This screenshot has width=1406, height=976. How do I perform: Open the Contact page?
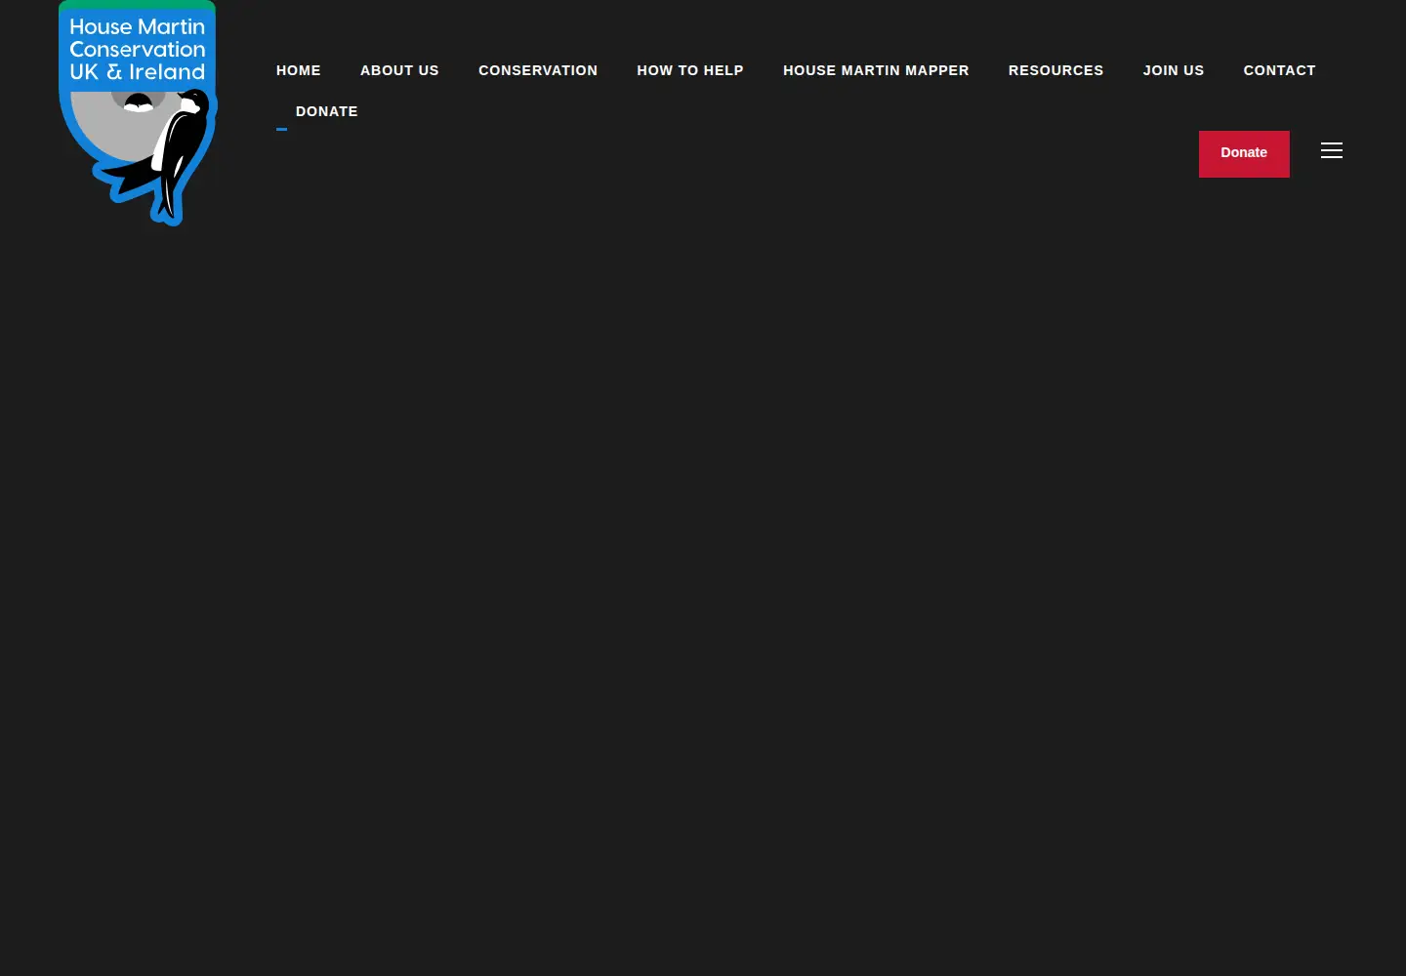1279,70
